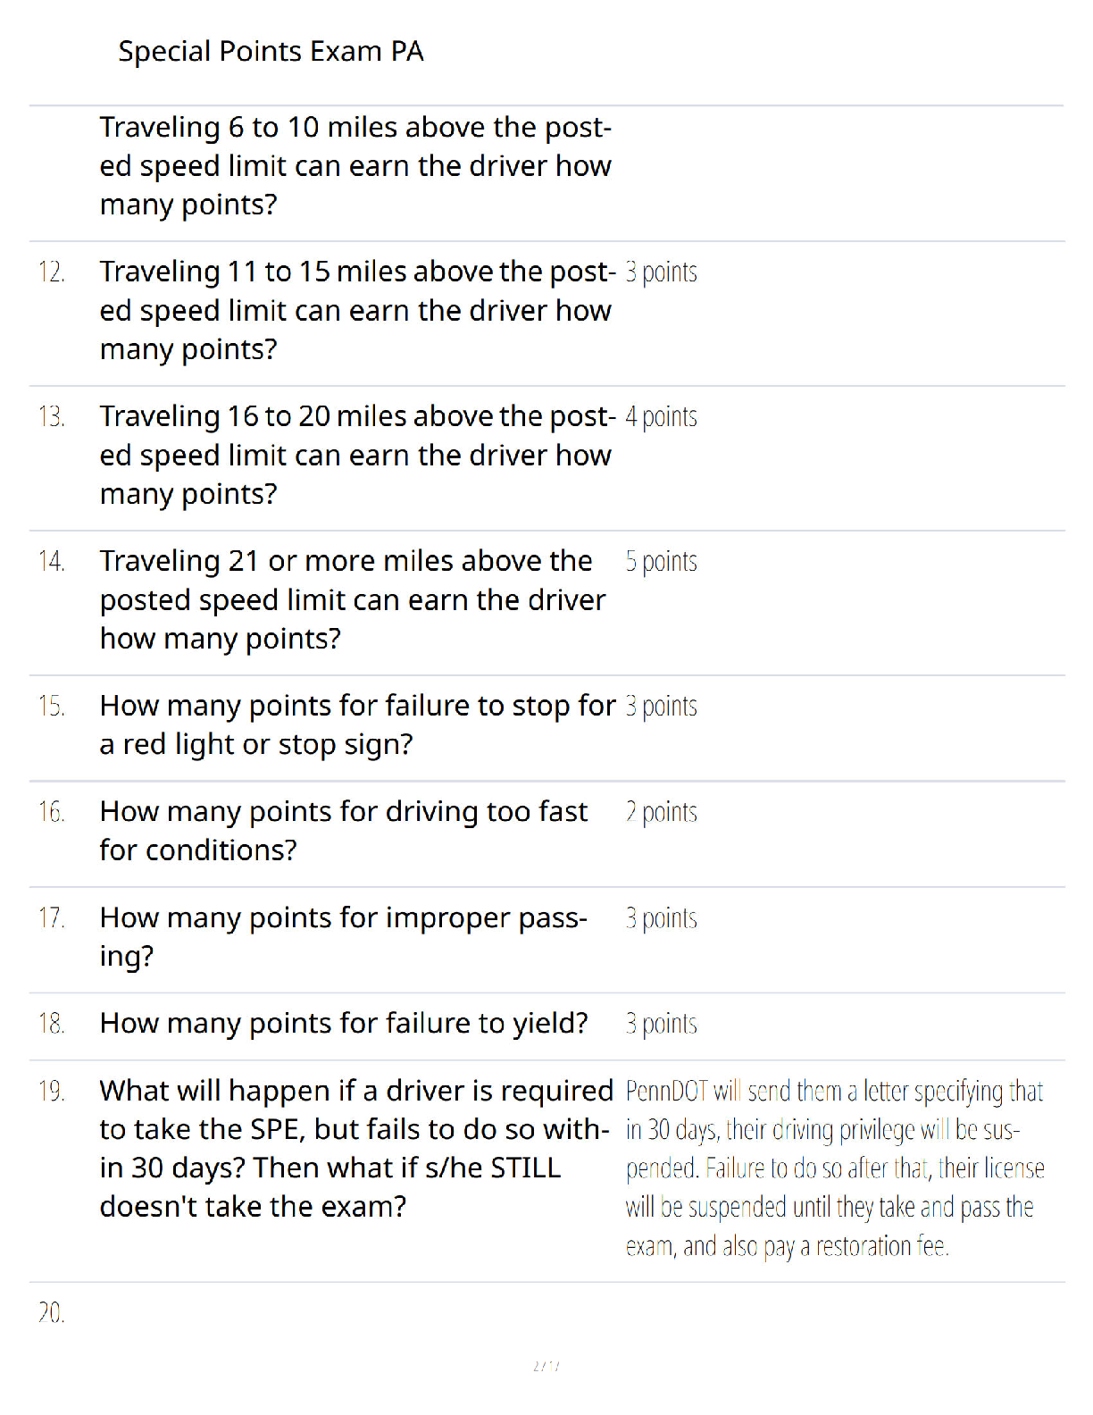Select the '21 or more miles' question
This screenshot has width=1093, height=1415.
[x=353, y=600]
